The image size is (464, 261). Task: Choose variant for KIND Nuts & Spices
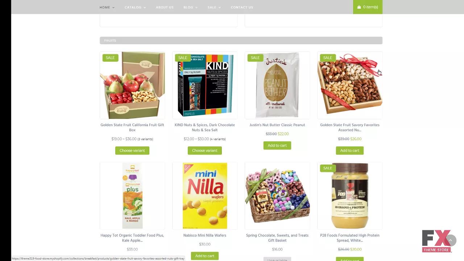click(205, 150)
